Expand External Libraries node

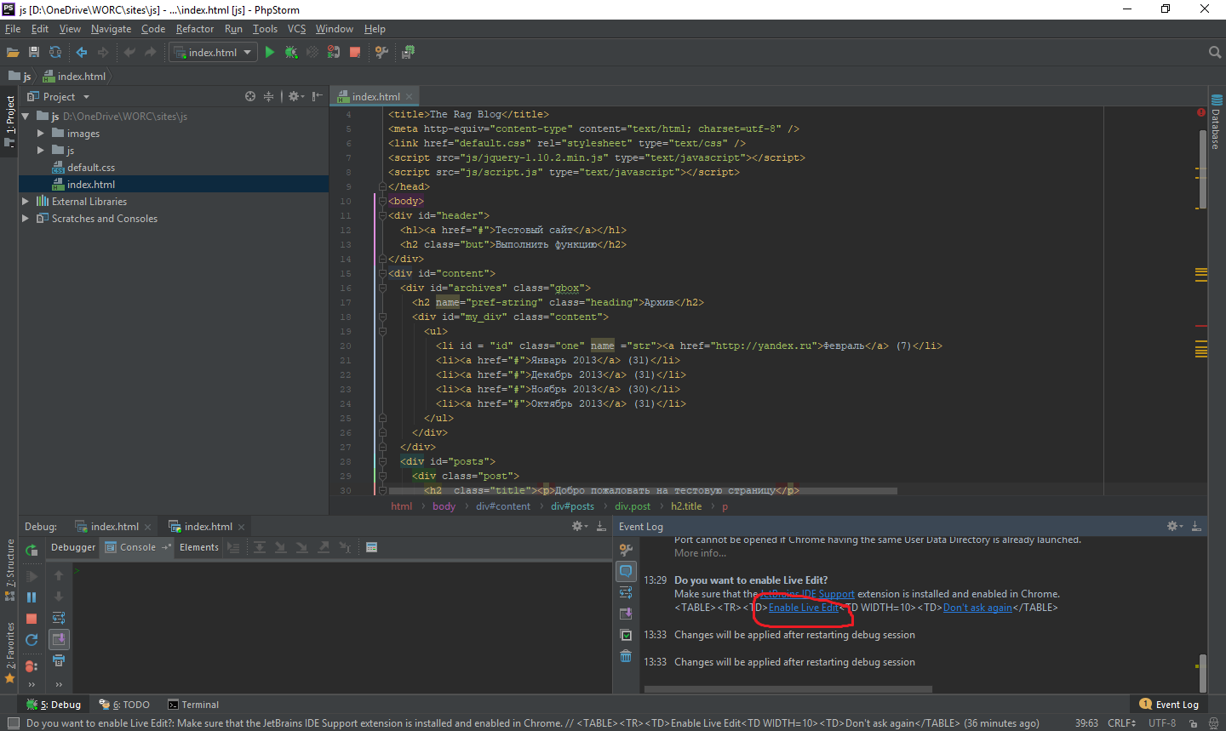[x=26, y=202]
